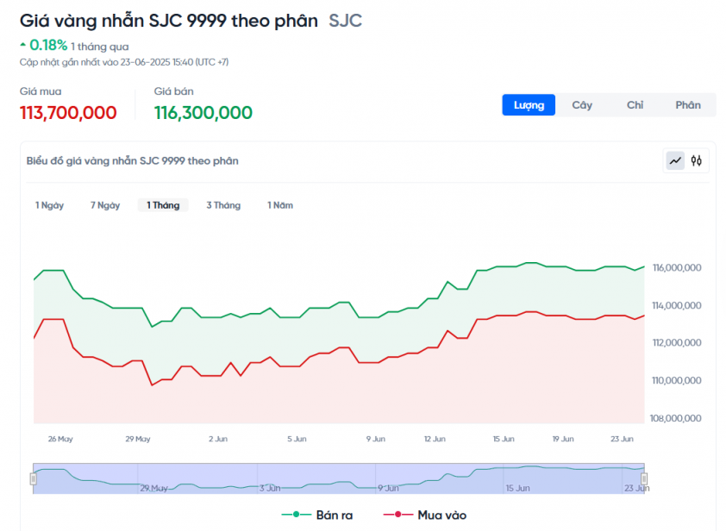Click the 116,300,000 selling price

click(203, 113)
